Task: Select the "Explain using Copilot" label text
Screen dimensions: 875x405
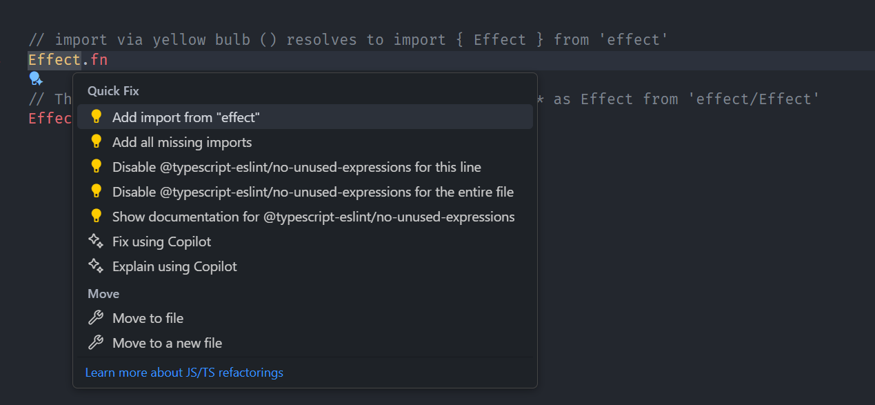Action: click(x=174, y=266)
